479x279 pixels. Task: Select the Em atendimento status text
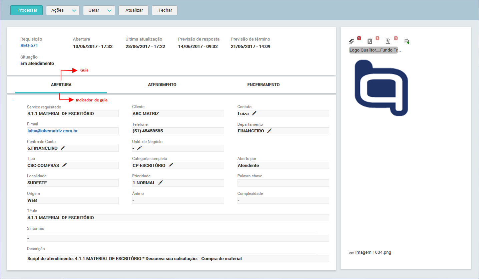[37, 63]
